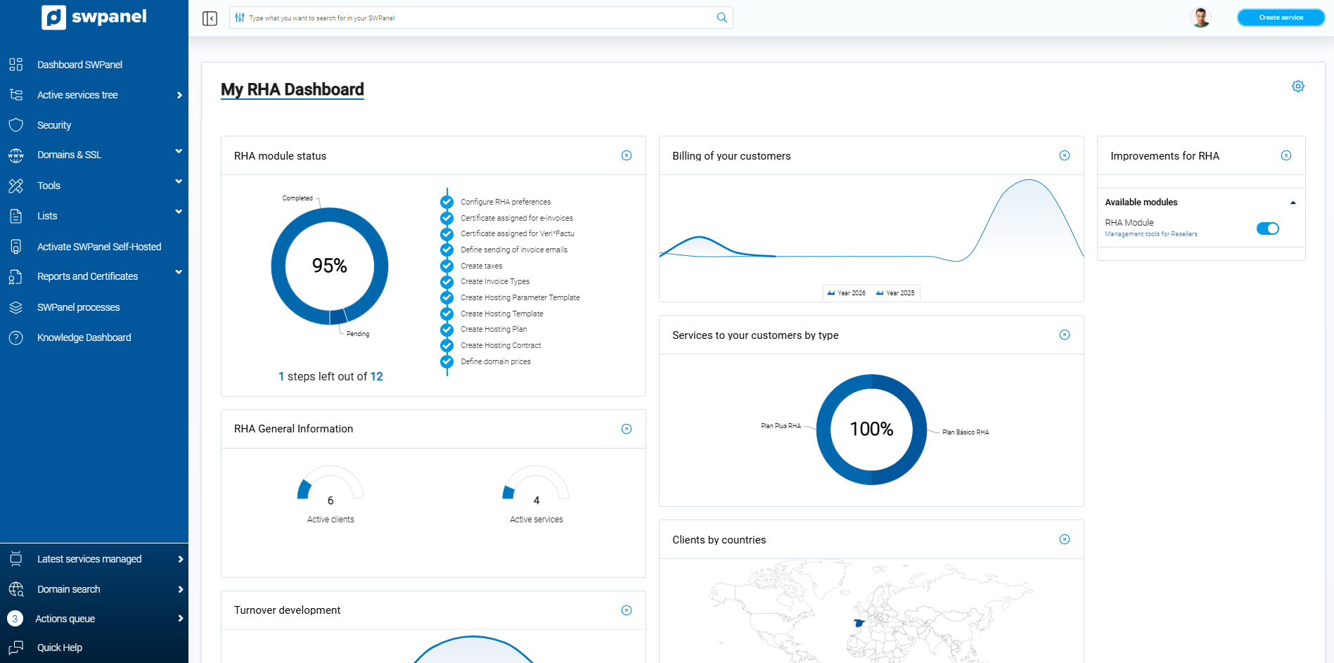Close the RHA module status widget
The height and width of the screenshot is (663, 1334).
(x=626, y=155)
